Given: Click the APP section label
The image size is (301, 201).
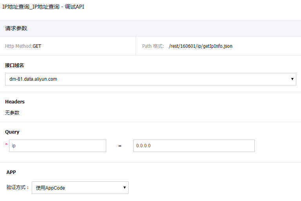Looking at the screenshot, I should [11, 172].
